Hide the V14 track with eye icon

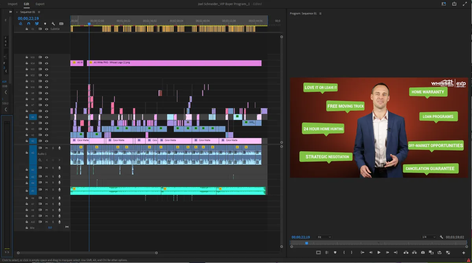coord(46,63)
